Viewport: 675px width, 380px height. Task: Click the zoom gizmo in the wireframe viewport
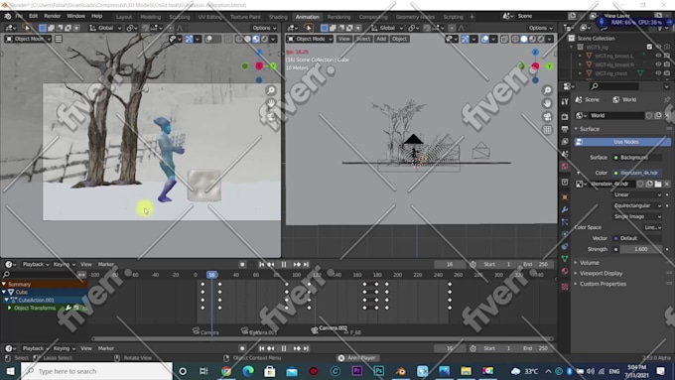coord(547,90)
